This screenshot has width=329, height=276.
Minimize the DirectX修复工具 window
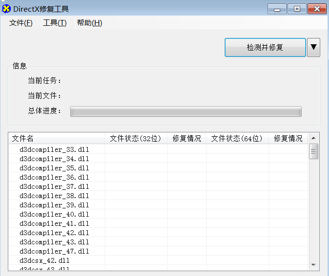tap(277, 9)
